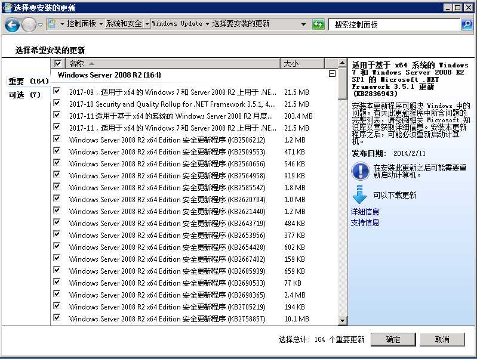
Task: Uncheck the KB2585542 update checkbox
Action: [x=57, y=186]
